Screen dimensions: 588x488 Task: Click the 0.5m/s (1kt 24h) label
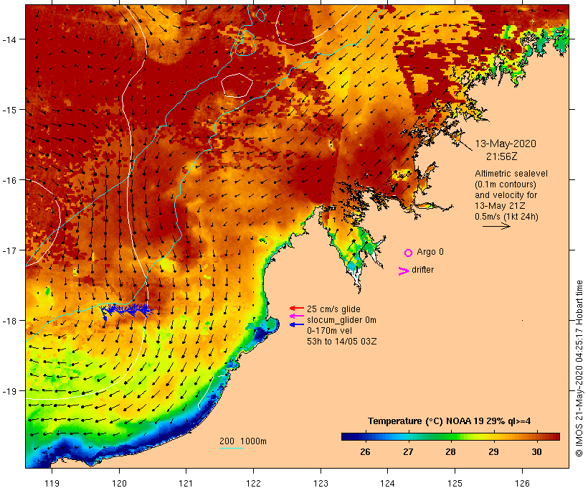point(507,217)
